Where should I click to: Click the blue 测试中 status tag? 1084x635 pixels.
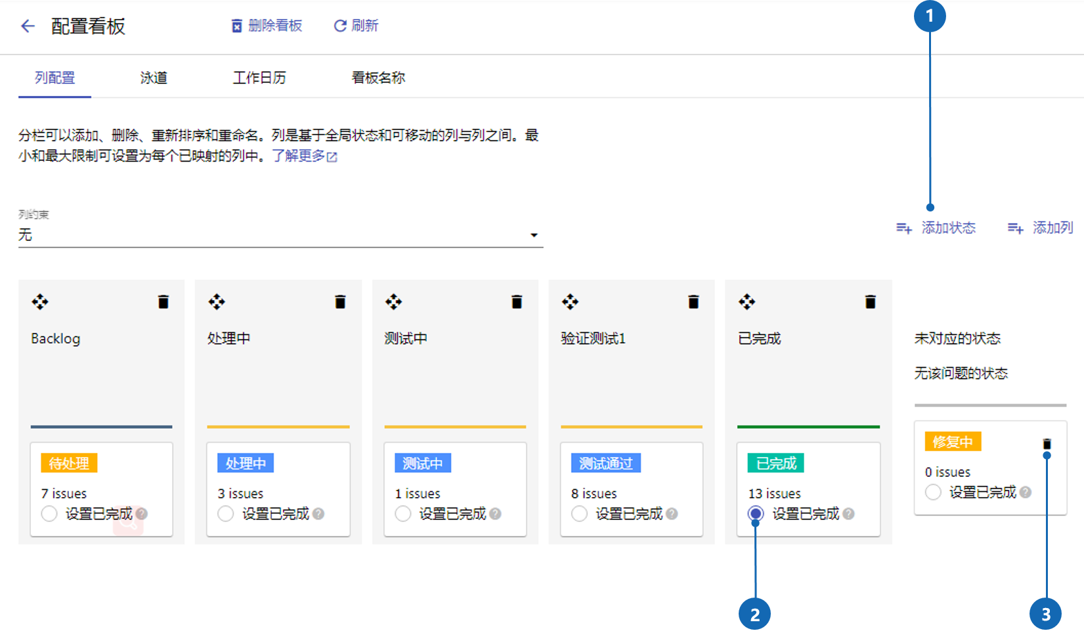click(x=423, y=464)
